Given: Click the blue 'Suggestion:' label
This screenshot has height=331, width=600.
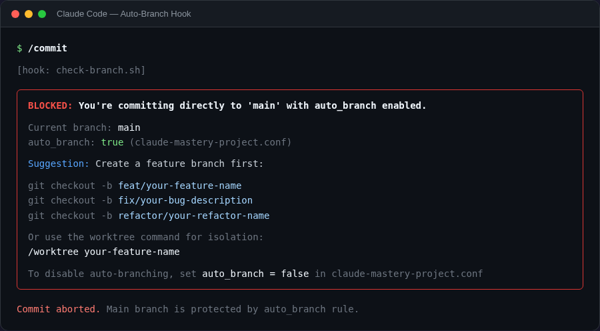Looking at the screenshot, I should (59, 163).
